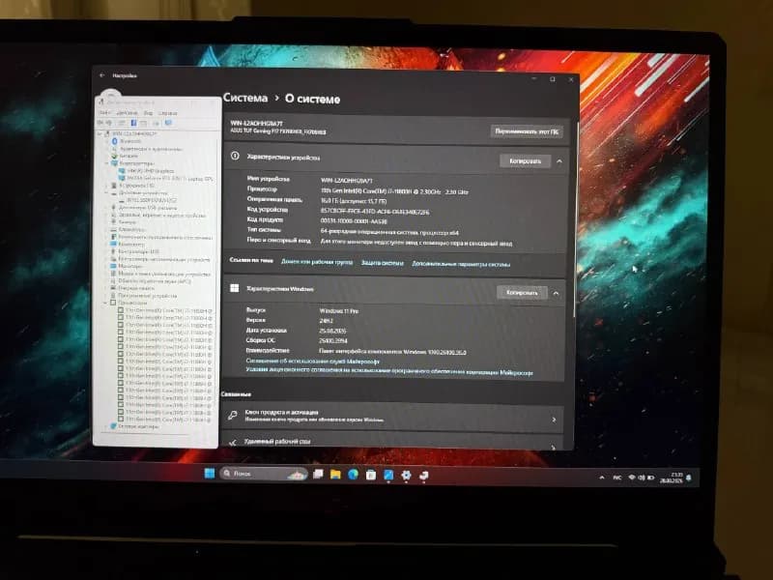
Task: Open Домен или рабочая группа link
Action: [x=317, y=262]
